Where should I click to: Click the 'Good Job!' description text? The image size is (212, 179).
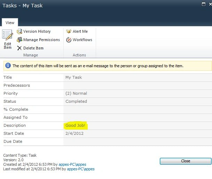pos(75,125)
